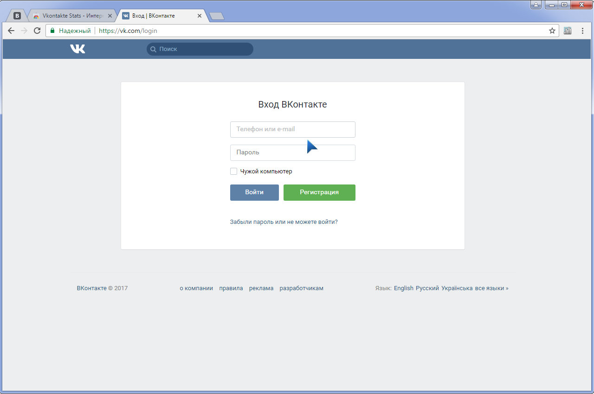The height and width of the screenshot is (394, 594).
Task: Open Chrome's three-dot menu
Action: pos(583,31)
